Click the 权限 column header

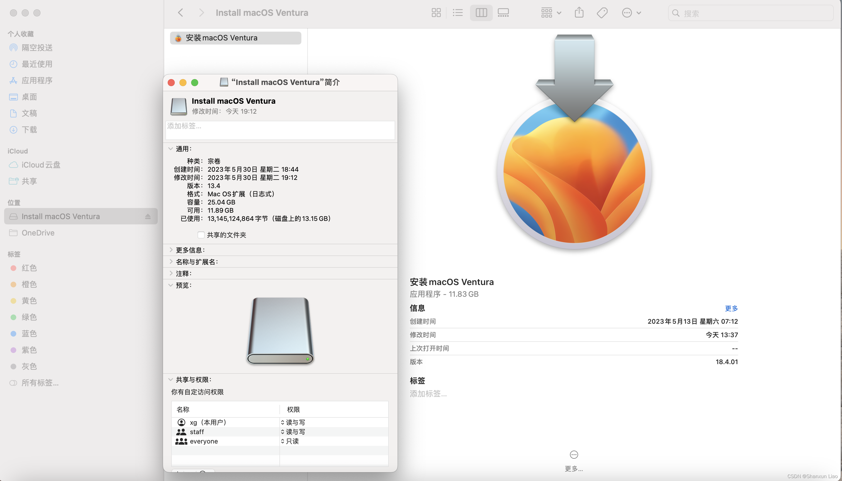[334, 410]
